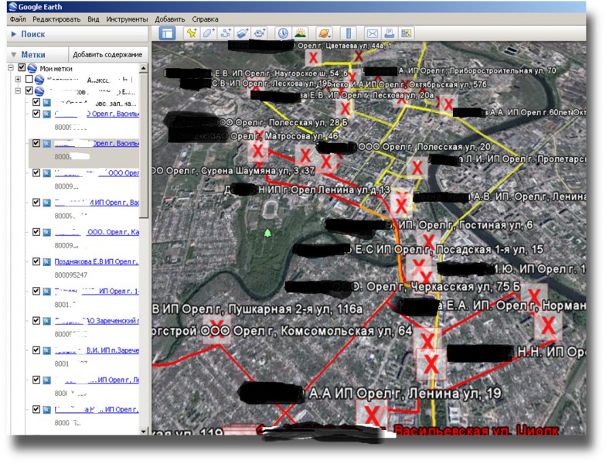The image size is (606, 464).
Task: Click the Гостиная ул, 6 map label
Action: 496,225
